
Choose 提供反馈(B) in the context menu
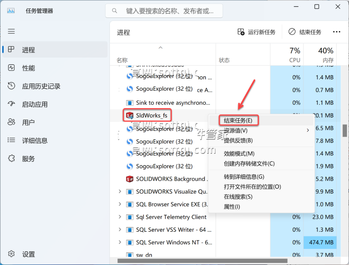click(261, 140)
